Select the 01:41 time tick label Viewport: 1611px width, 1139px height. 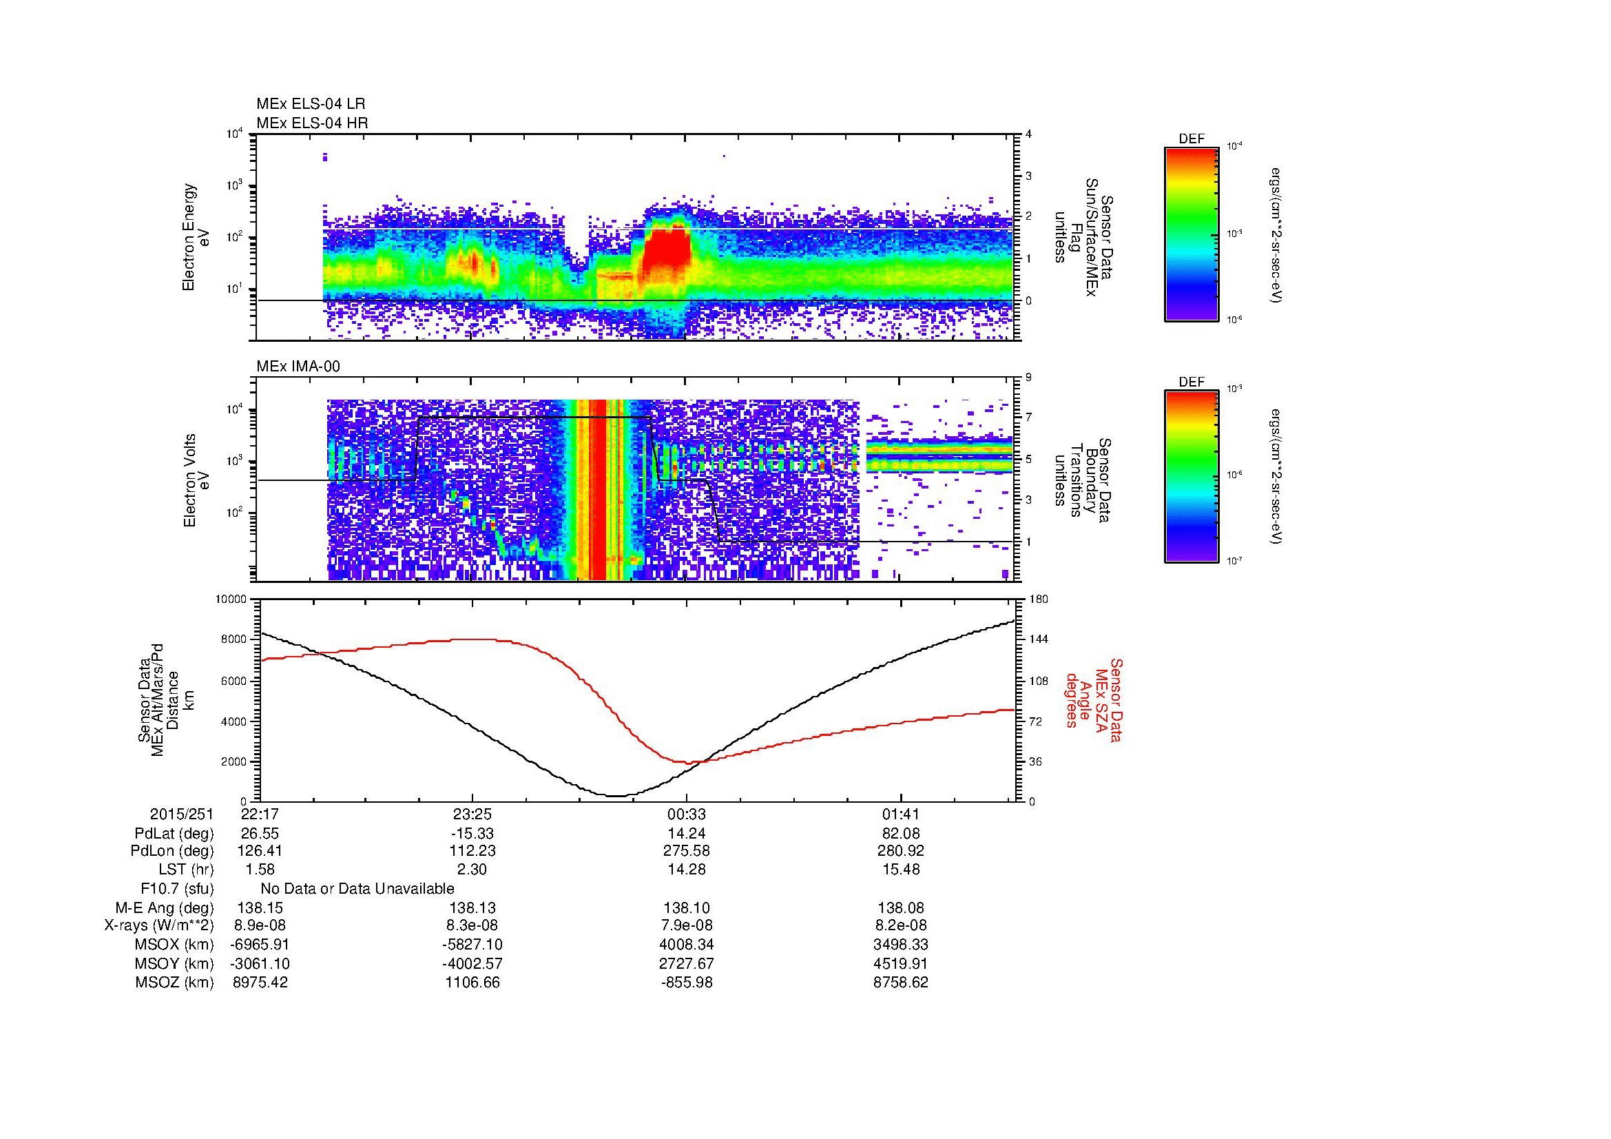[x=900, y=814]
